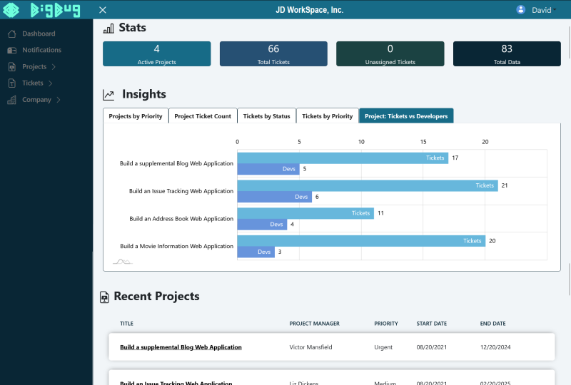571x385 pixels.
Task: Click the 08/20/2021 start date in Blog row
Action: tap(432, 347)
